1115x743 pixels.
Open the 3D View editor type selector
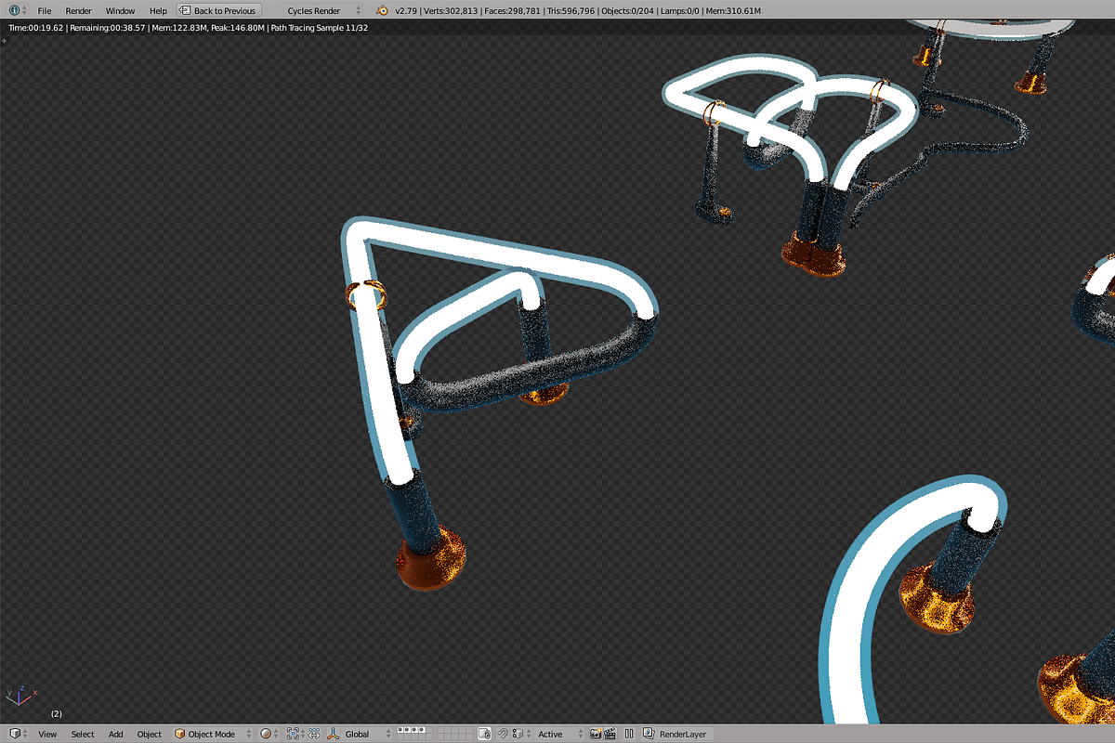[x=19, y=734]
